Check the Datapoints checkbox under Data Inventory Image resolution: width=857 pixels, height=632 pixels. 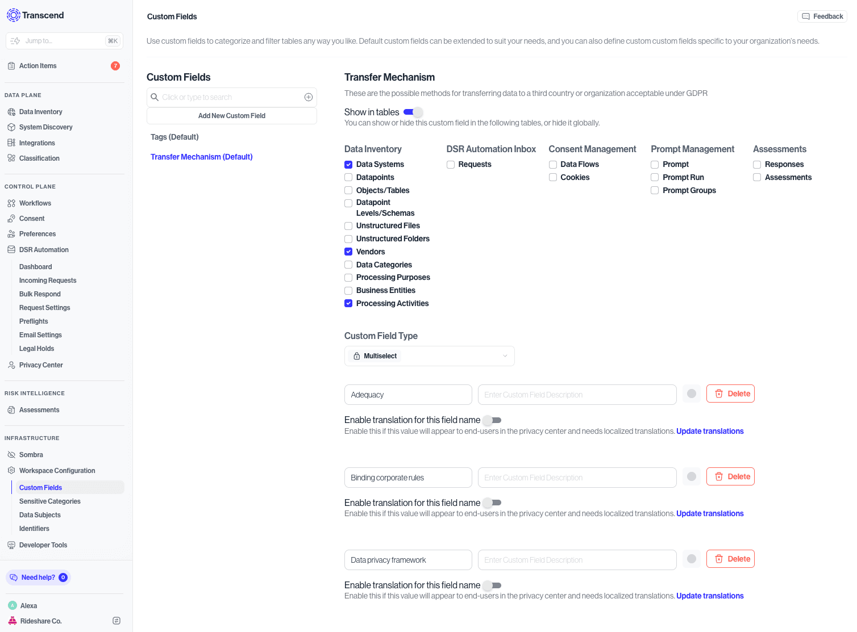point(348,177)
